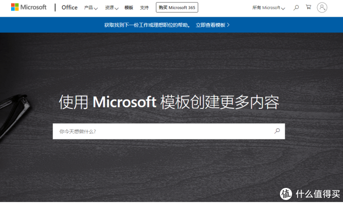This screenshot has height=203, width=343.
Task: Click the magnifier icon inside the template search box
Action: click(x=277, y=131)
